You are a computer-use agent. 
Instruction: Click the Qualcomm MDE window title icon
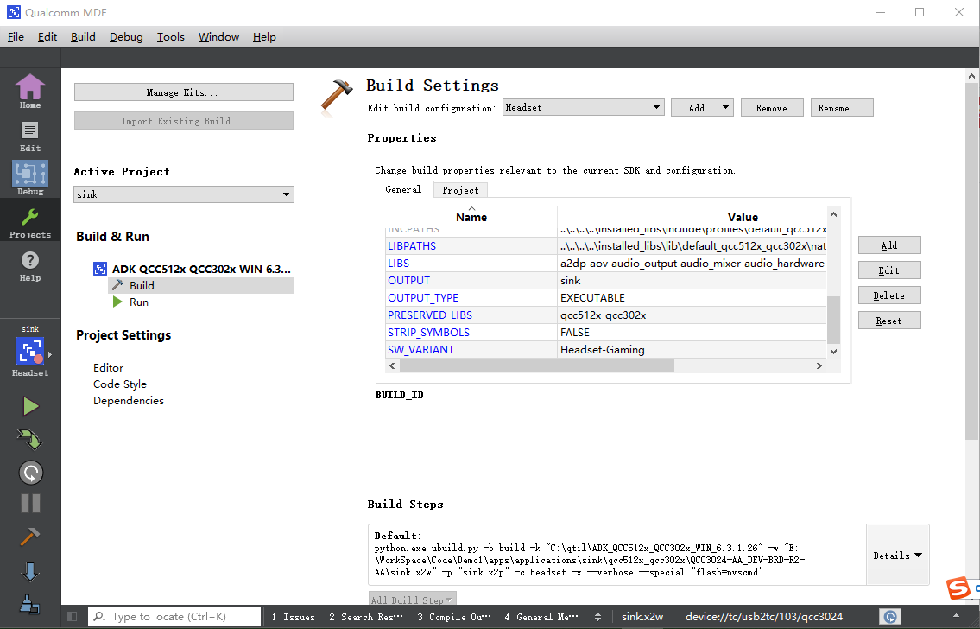[13, 12]
